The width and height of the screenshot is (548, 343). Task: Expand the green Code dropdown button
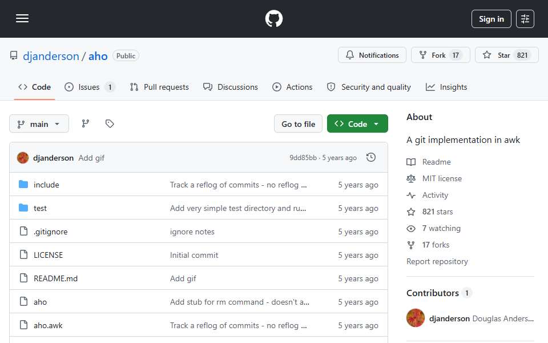[x=357, y=123]
